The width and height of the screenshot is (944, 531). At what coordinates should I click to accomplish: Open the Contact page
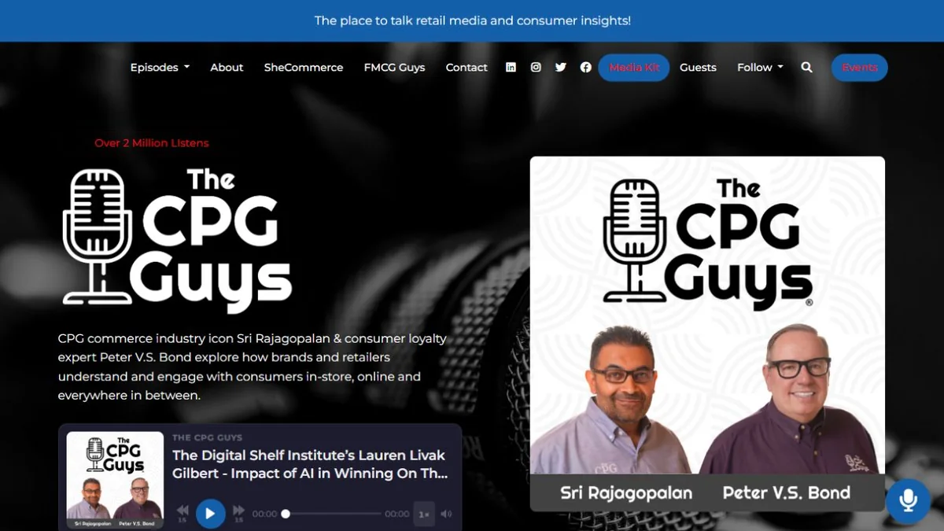466,68
